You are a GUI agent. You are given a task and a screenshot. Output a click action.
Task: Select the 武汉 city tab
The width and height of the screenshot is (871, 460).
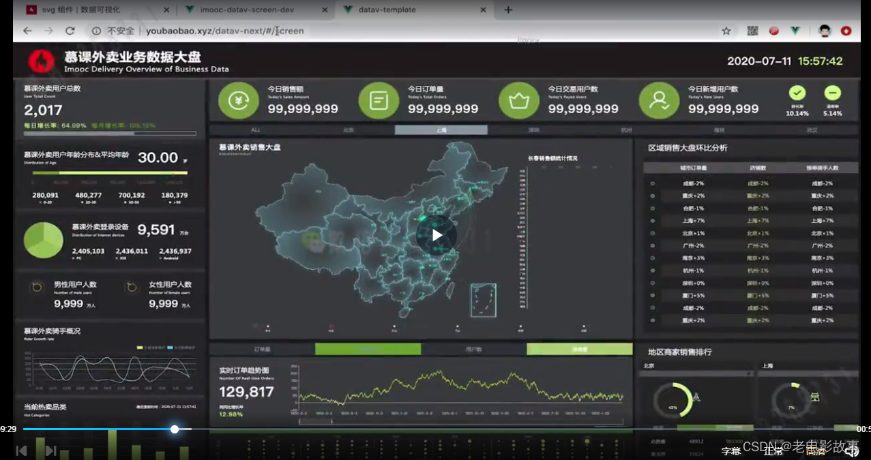click(812, 129)
